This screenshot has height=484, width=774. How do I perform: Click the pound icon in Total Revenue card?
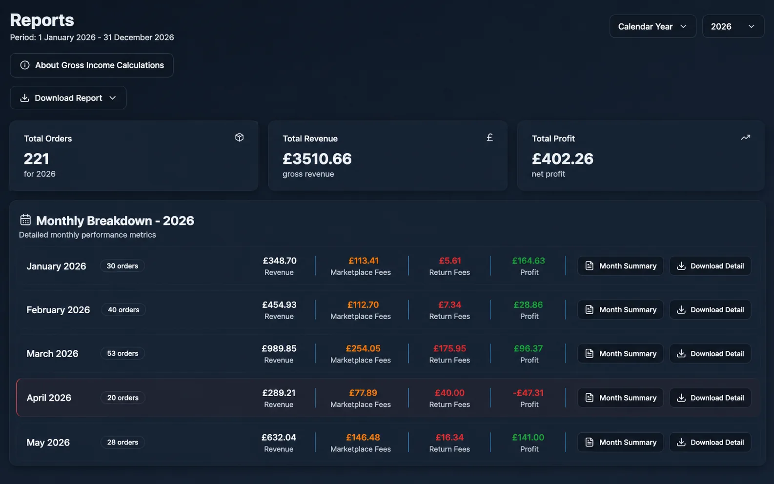(x=489, y=138)
